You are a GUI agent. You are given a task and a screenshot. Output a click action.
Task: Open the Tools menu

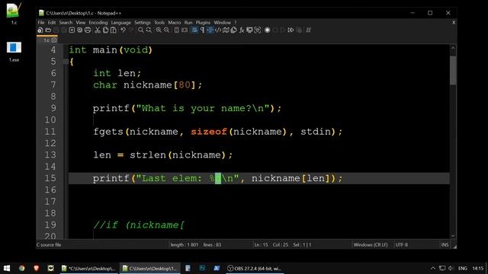coord(159,22)
